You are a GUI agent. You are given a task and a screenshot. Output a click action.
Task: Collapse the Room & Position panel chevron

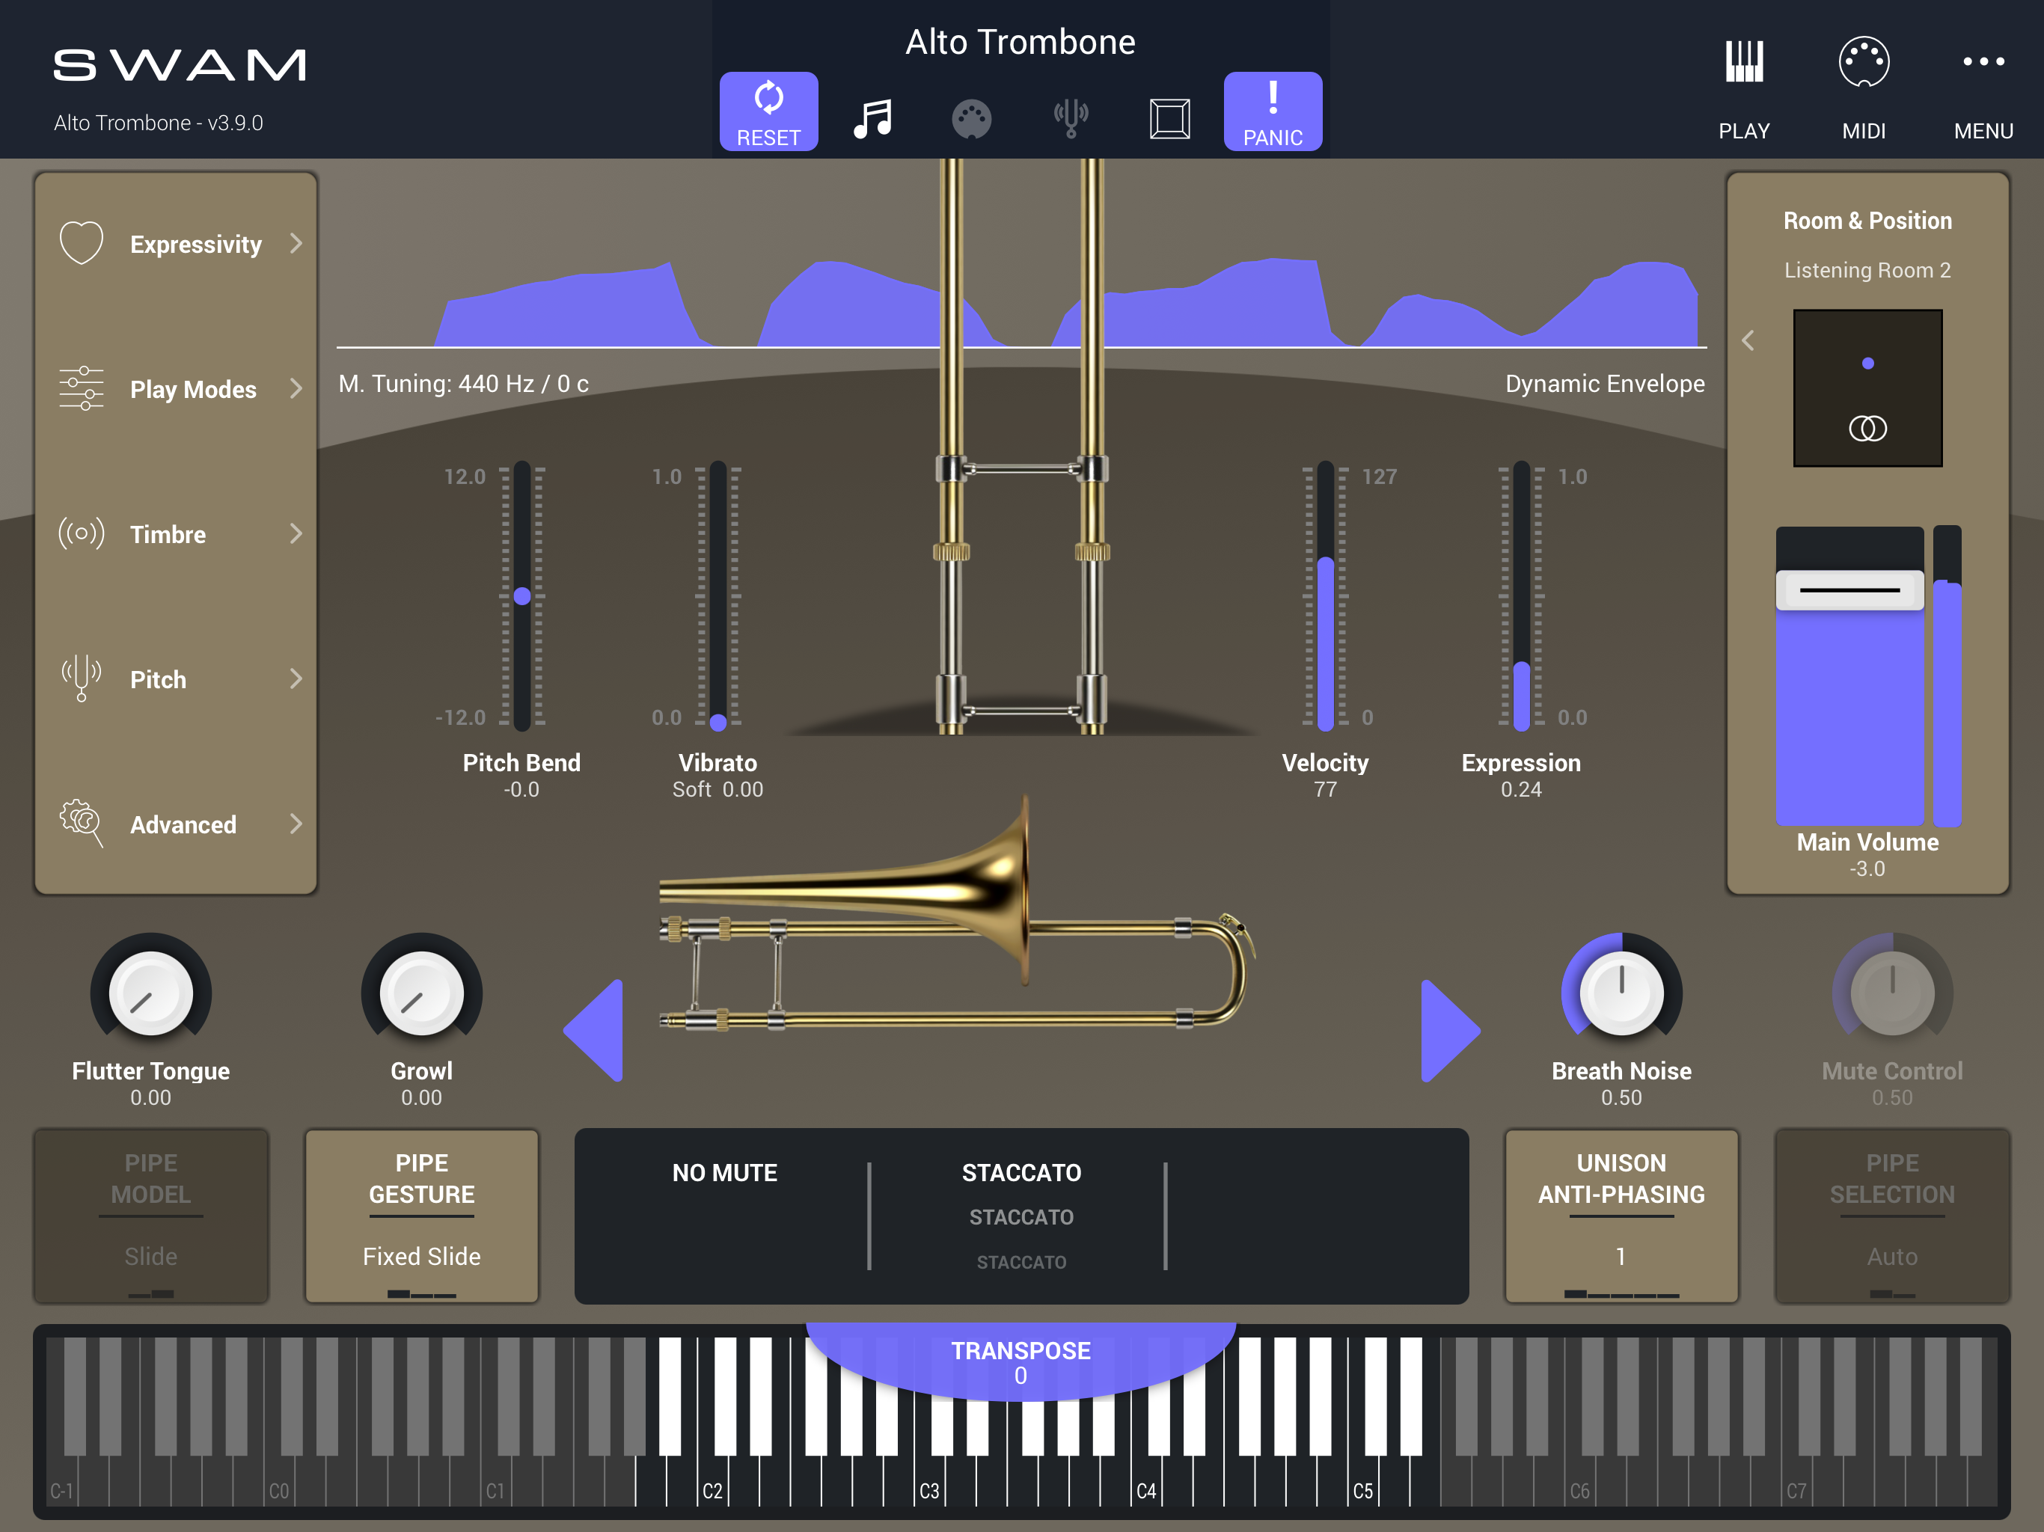pyautogui.click(x=1748, y=341)
